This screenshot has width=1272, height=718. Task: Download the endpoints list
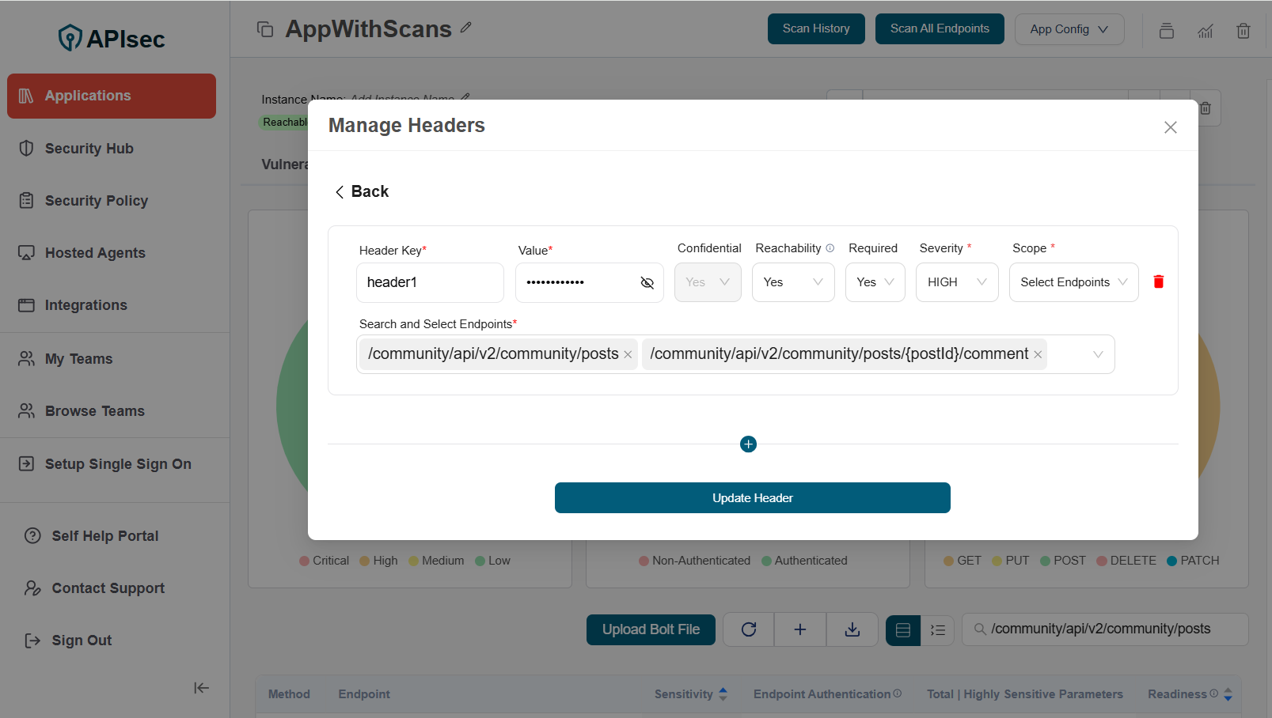click(852, 629)
